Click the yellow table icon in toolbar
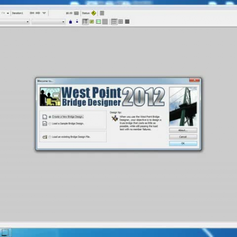The width and height of the screenshot is (237, 237). coord(92,22)
